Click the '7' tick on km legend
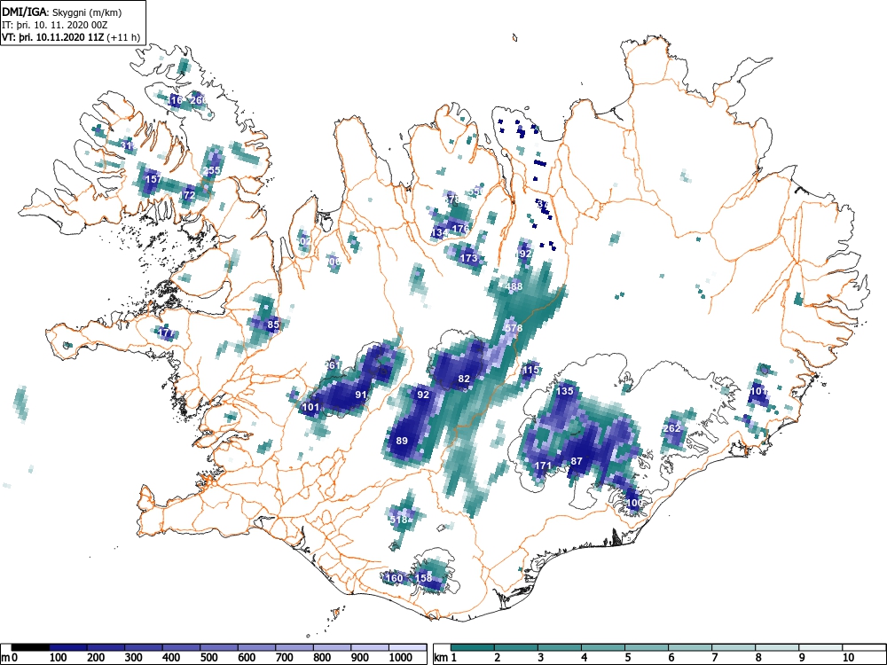The image size is (887, 665). pos(714,658)
